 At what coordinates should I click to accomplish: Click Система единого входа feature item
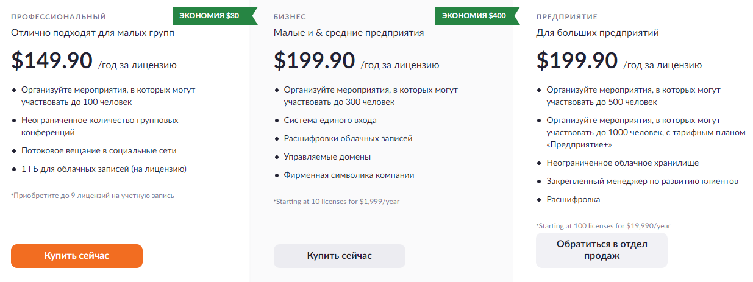[x=330, y=120]
